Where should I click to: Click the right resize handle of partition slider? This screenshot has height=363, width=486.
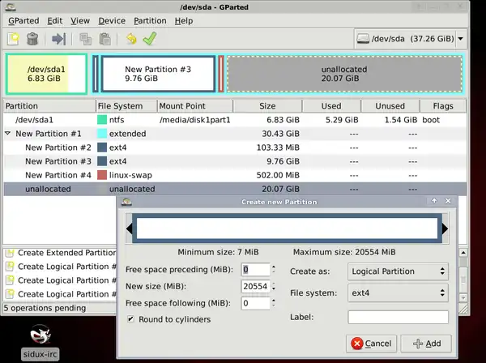click(x=444, y=229)
